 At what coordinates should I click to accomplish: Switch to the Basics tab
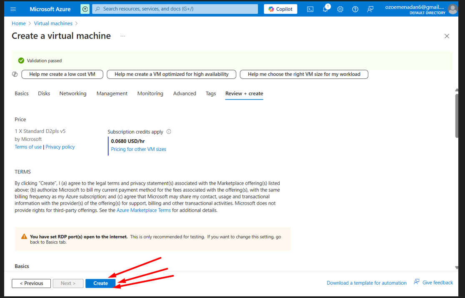[x=22, y=93]
